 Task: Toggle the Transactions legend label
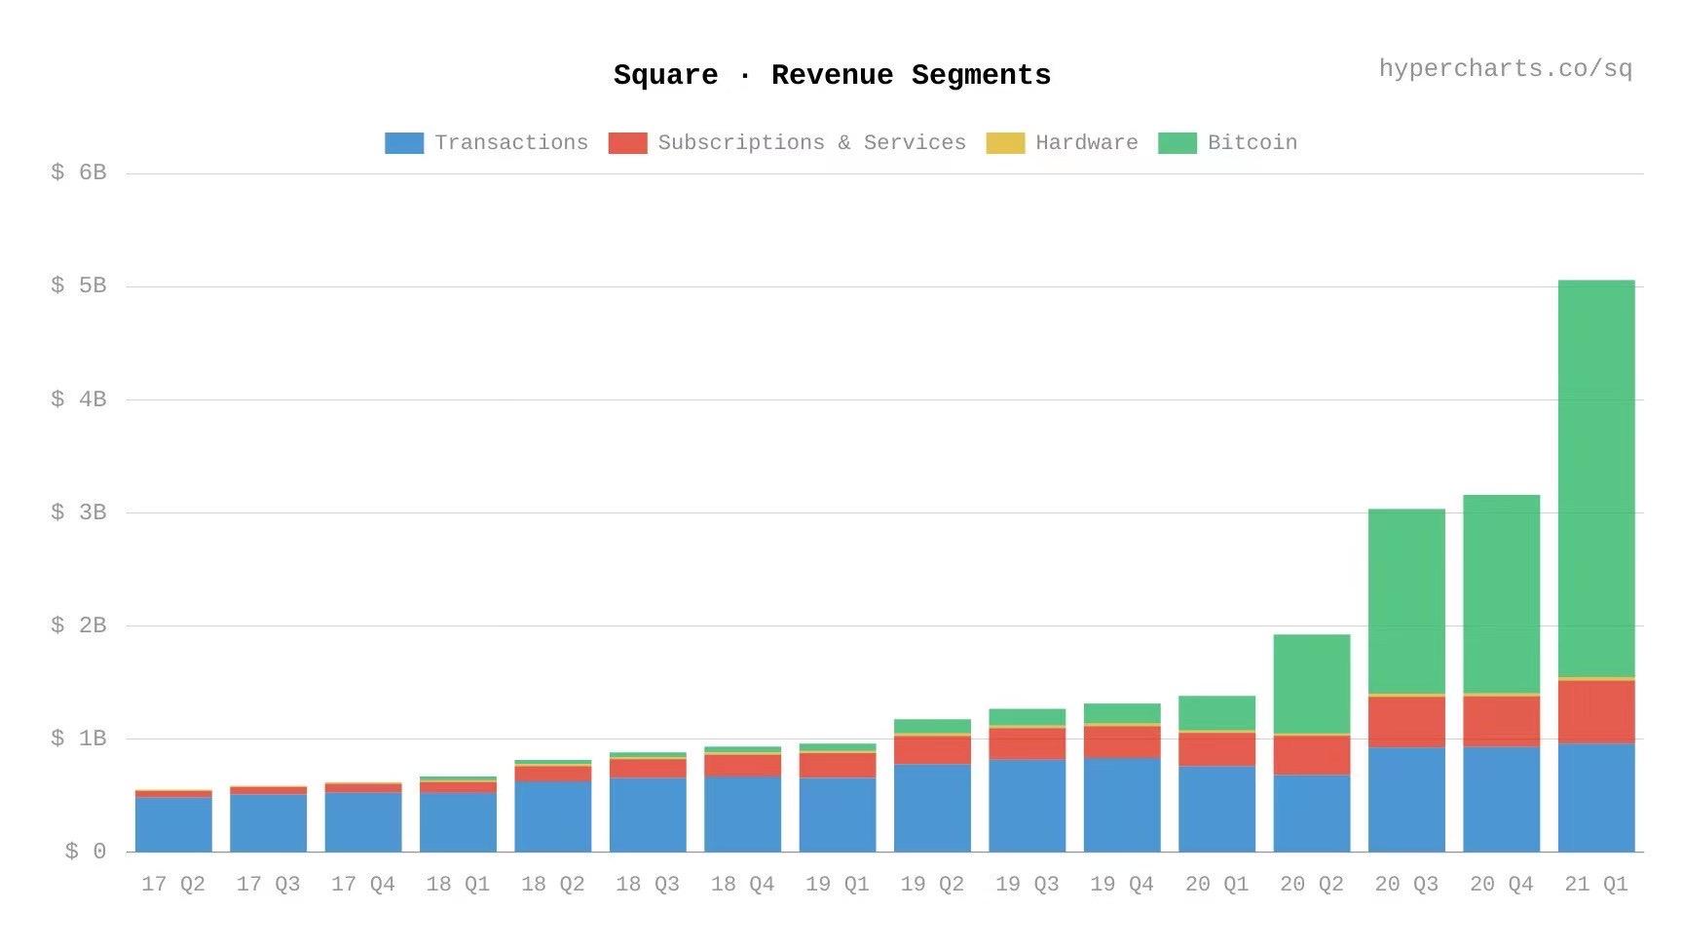pos(510,143)
